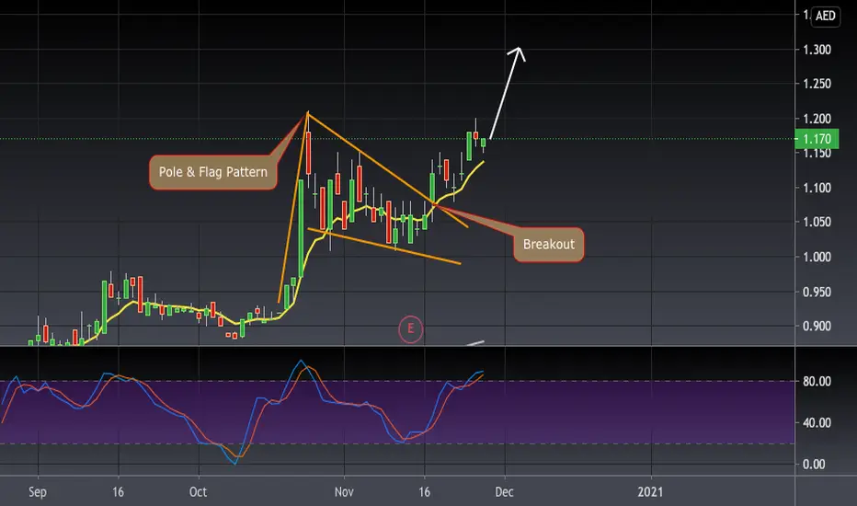Click the Dec date on time axis
Image resolution: width=857 pixels, height=506 pixels.
click(x=504, y=492)
